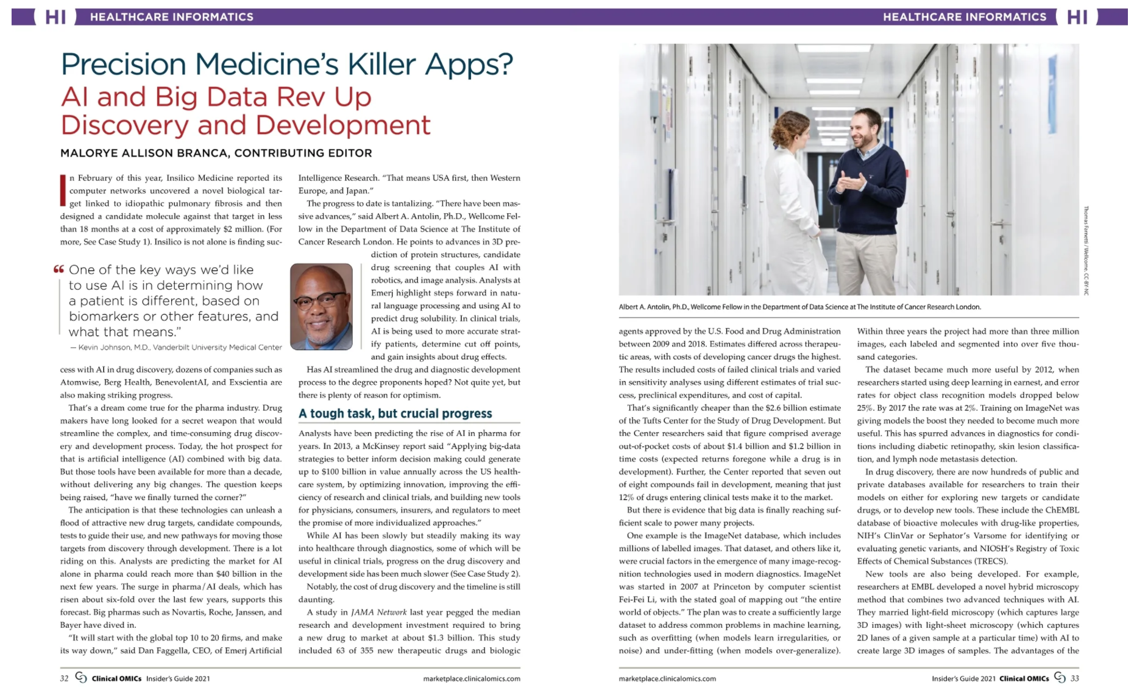This screenshot has width=1134, height=696.
Task: Click 'JAMA Network' in italic text
Action: tap(378, 613)
